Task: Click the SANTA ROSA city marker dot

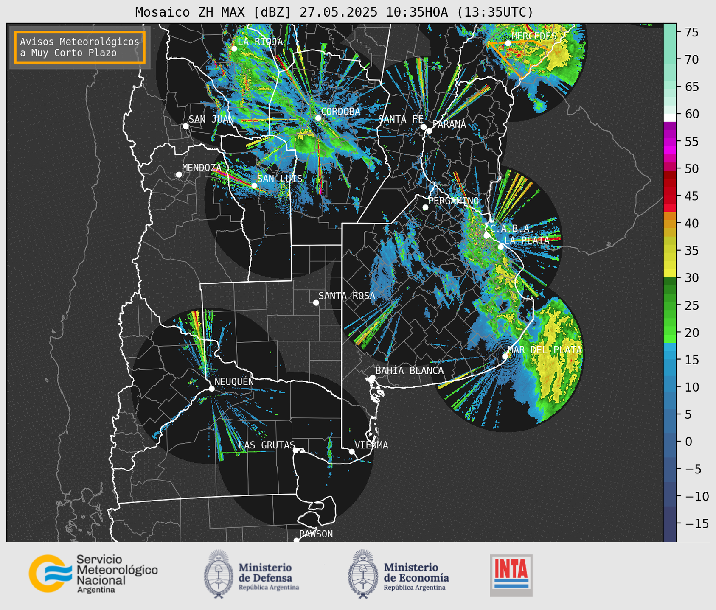Action: click(316, 302)
